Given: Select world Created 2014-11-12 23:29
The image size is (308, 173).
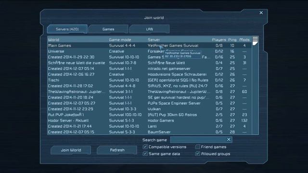Looking at the screenshot, I should (x=150, y=109).
